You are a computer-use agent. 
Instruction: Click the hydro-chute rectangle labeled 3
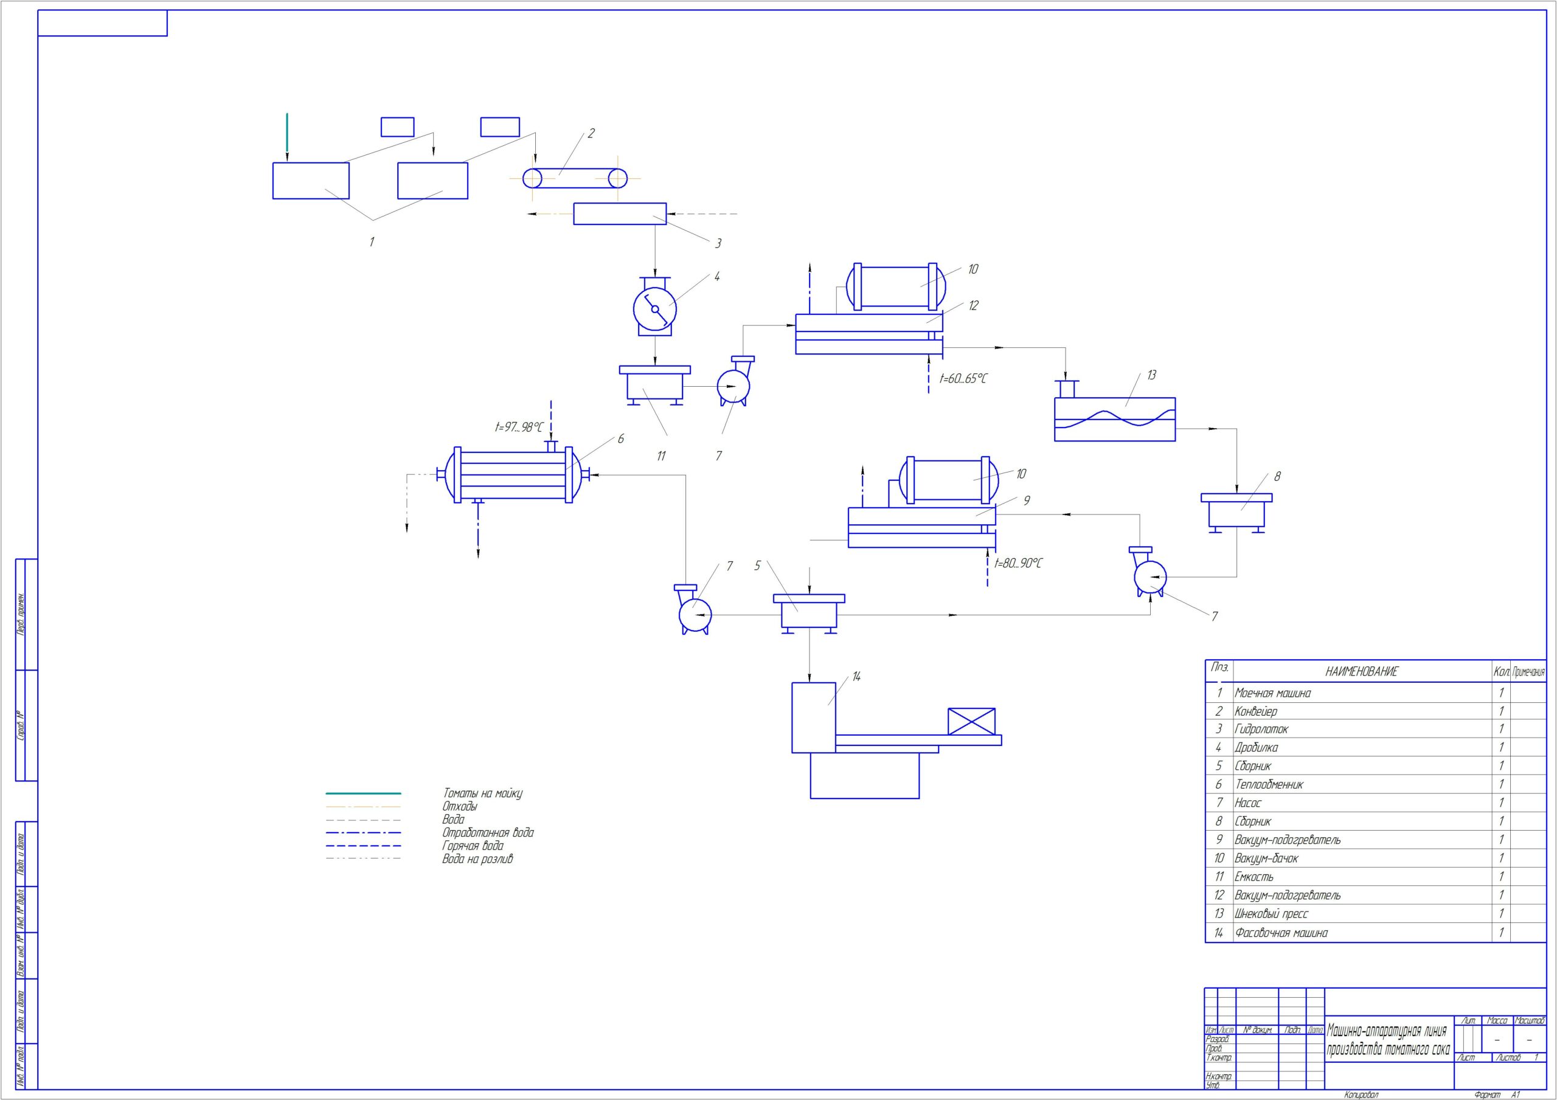click(x=620, y=213)
